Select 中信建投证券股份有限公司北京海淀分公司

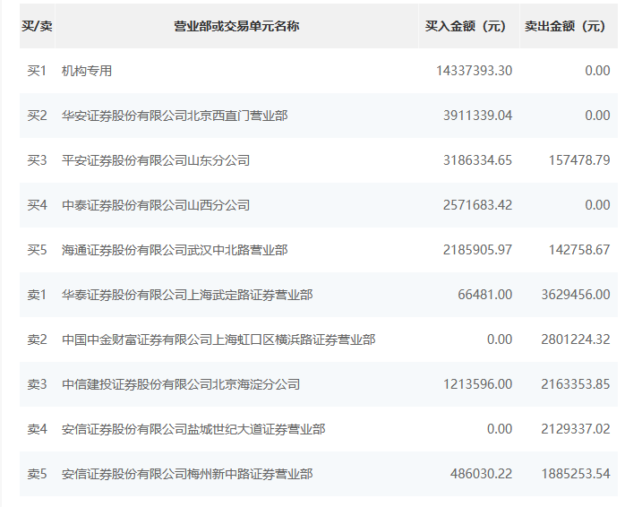pos(181,384)
